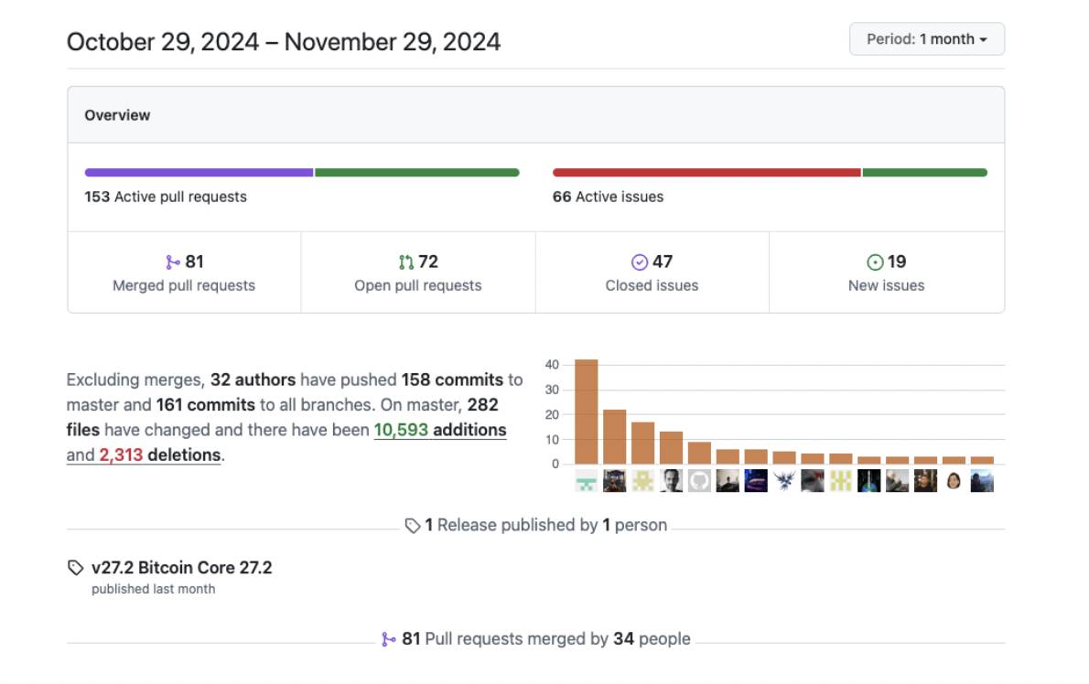This screenshot has height=684, width=1089.
Task: Click the 2,313 deletions link
Action: 159,454
